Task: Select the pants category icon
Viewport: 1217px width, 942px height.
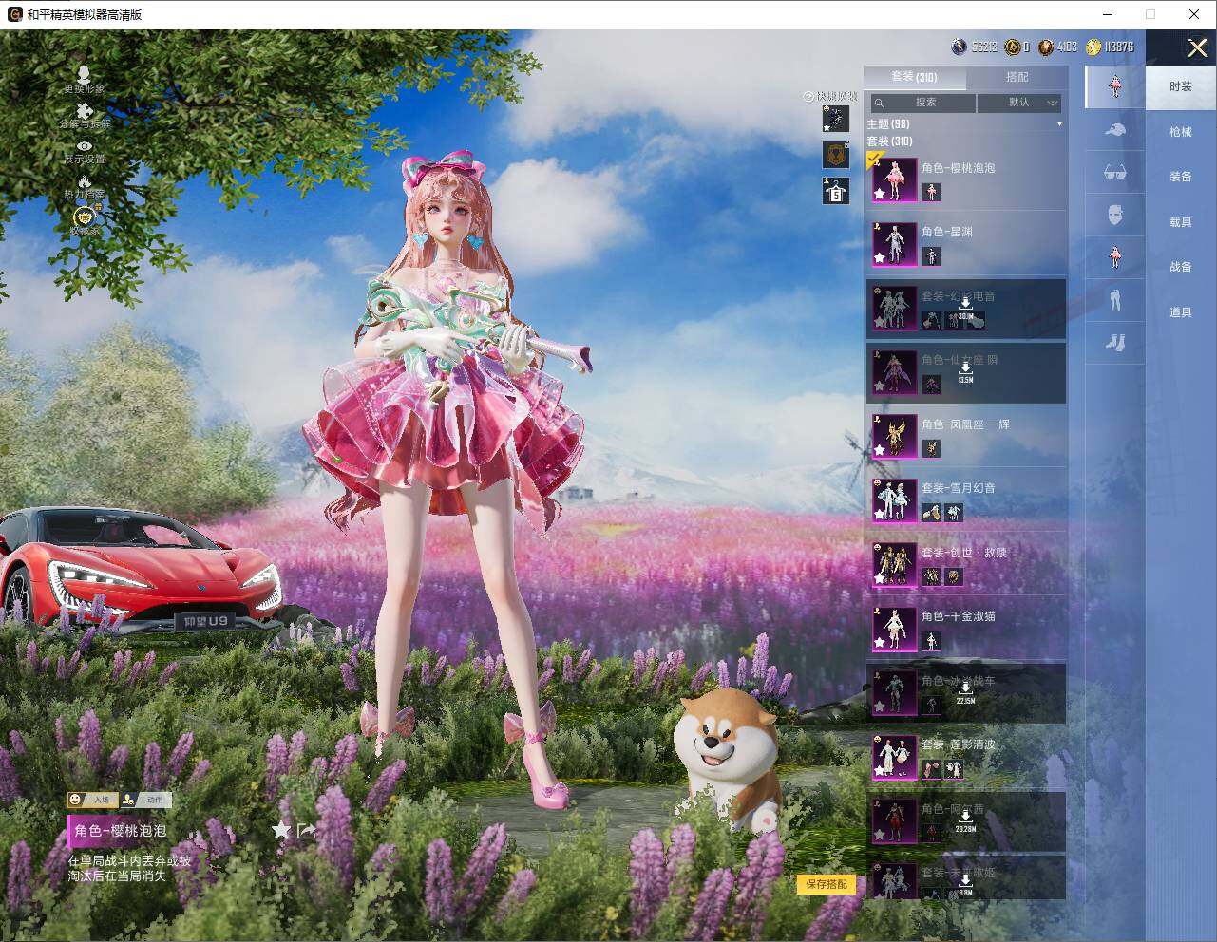Action: (x=1115, y=300)
